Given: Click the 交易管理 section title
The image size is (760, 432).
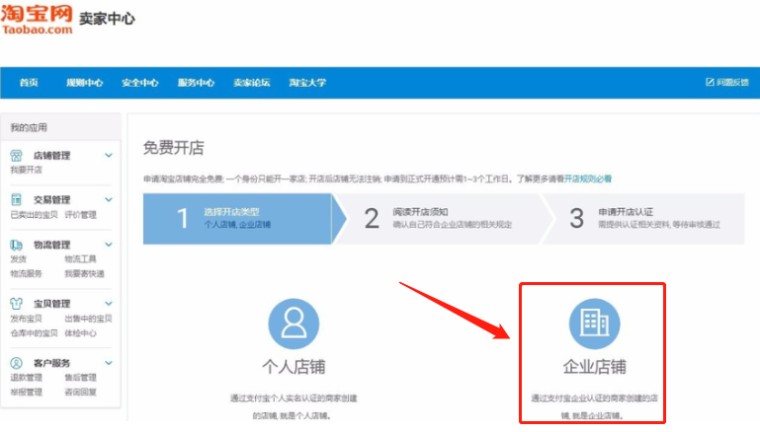Looking at the screenshot, I should (x=51, y=200).
